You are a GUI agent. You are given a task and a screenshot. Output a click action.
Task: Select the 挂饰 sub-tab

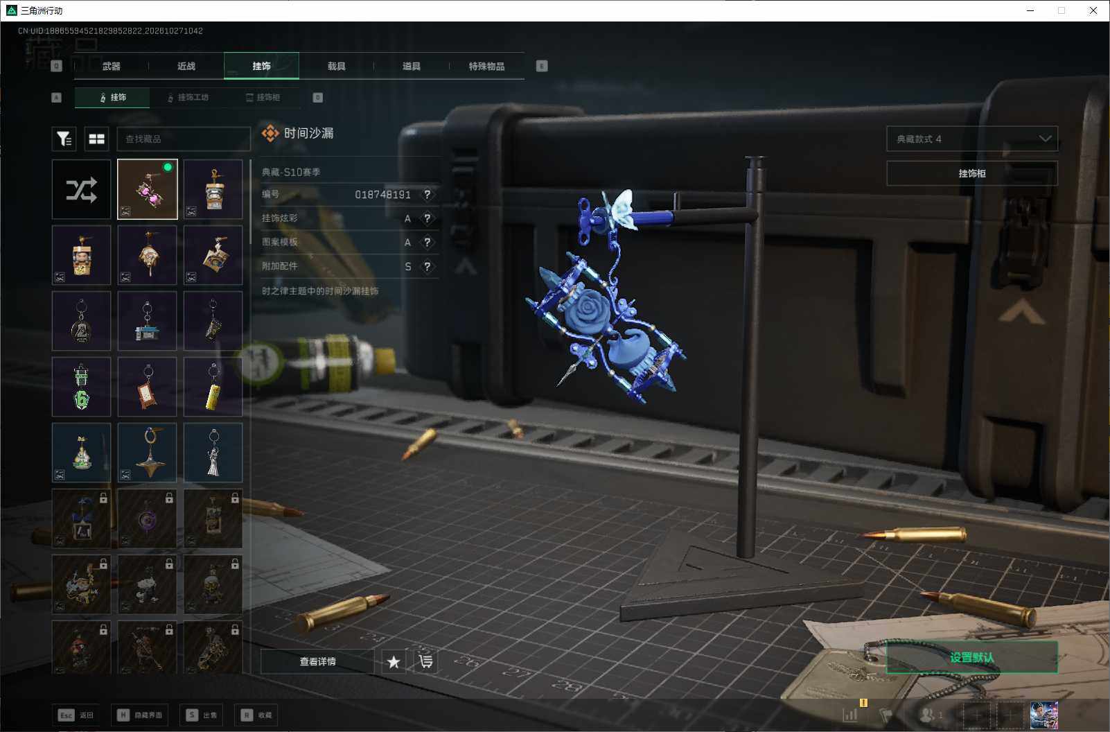[x=112, y=98]
